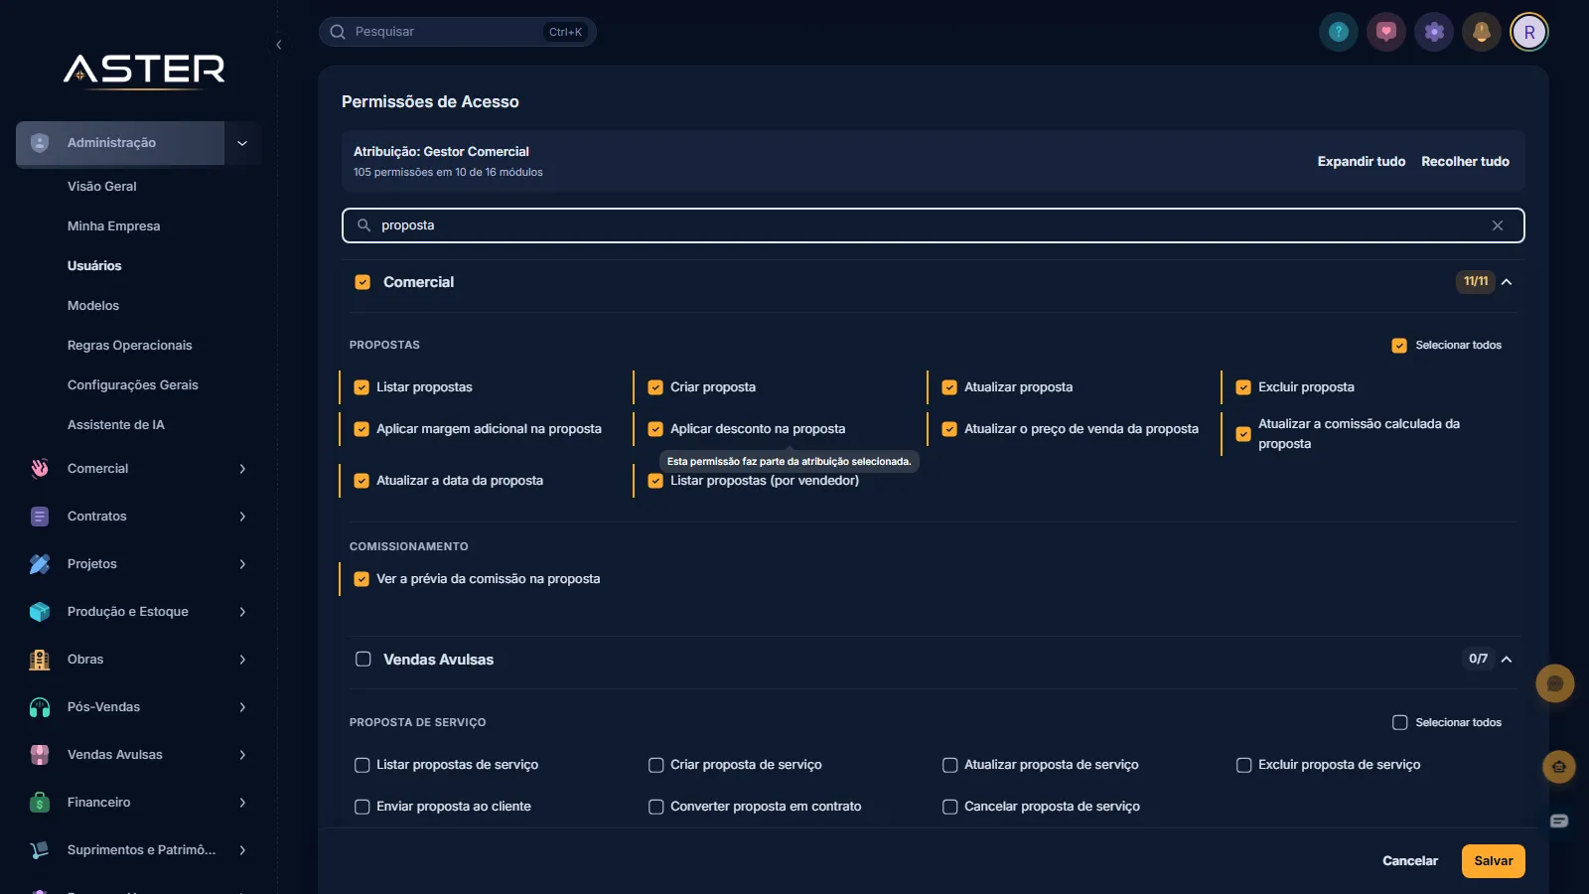Click the magnifier in the permissions filter
This screenshot has width=1589, height=894.
[x=364, y=225]
